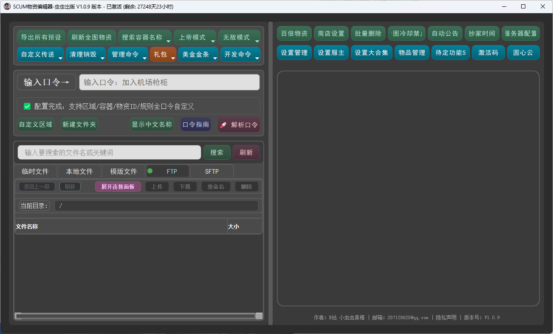Open the 搜索容器名称 dropdown
The height and width of the screenshot is (334, 553).
(145, 37)
